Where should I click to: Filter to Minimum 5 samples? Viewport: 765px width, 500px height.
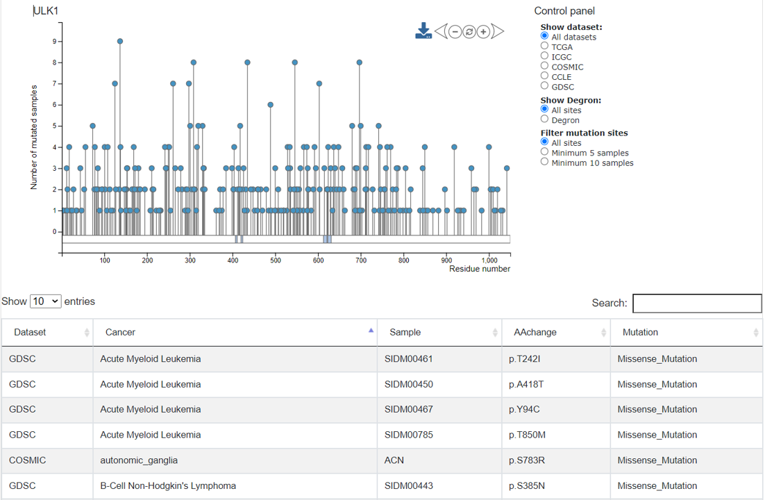(x=545, y=152)
